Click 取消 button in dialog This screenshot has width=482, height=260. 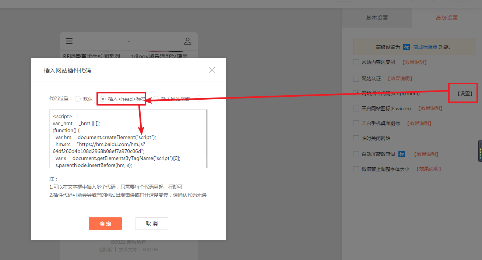coord(152,224)
